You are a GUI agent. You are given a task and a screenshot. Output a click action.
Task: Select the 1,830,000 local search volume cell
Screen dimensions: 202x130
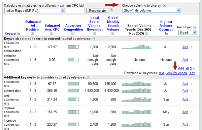(92, 91)
